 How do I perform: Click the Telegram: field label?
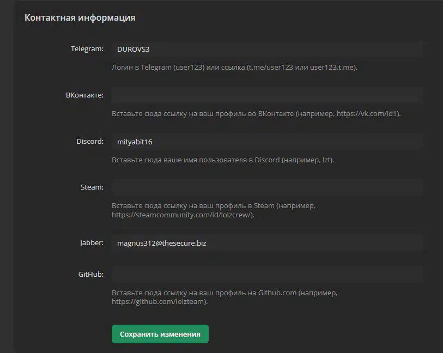87,49
